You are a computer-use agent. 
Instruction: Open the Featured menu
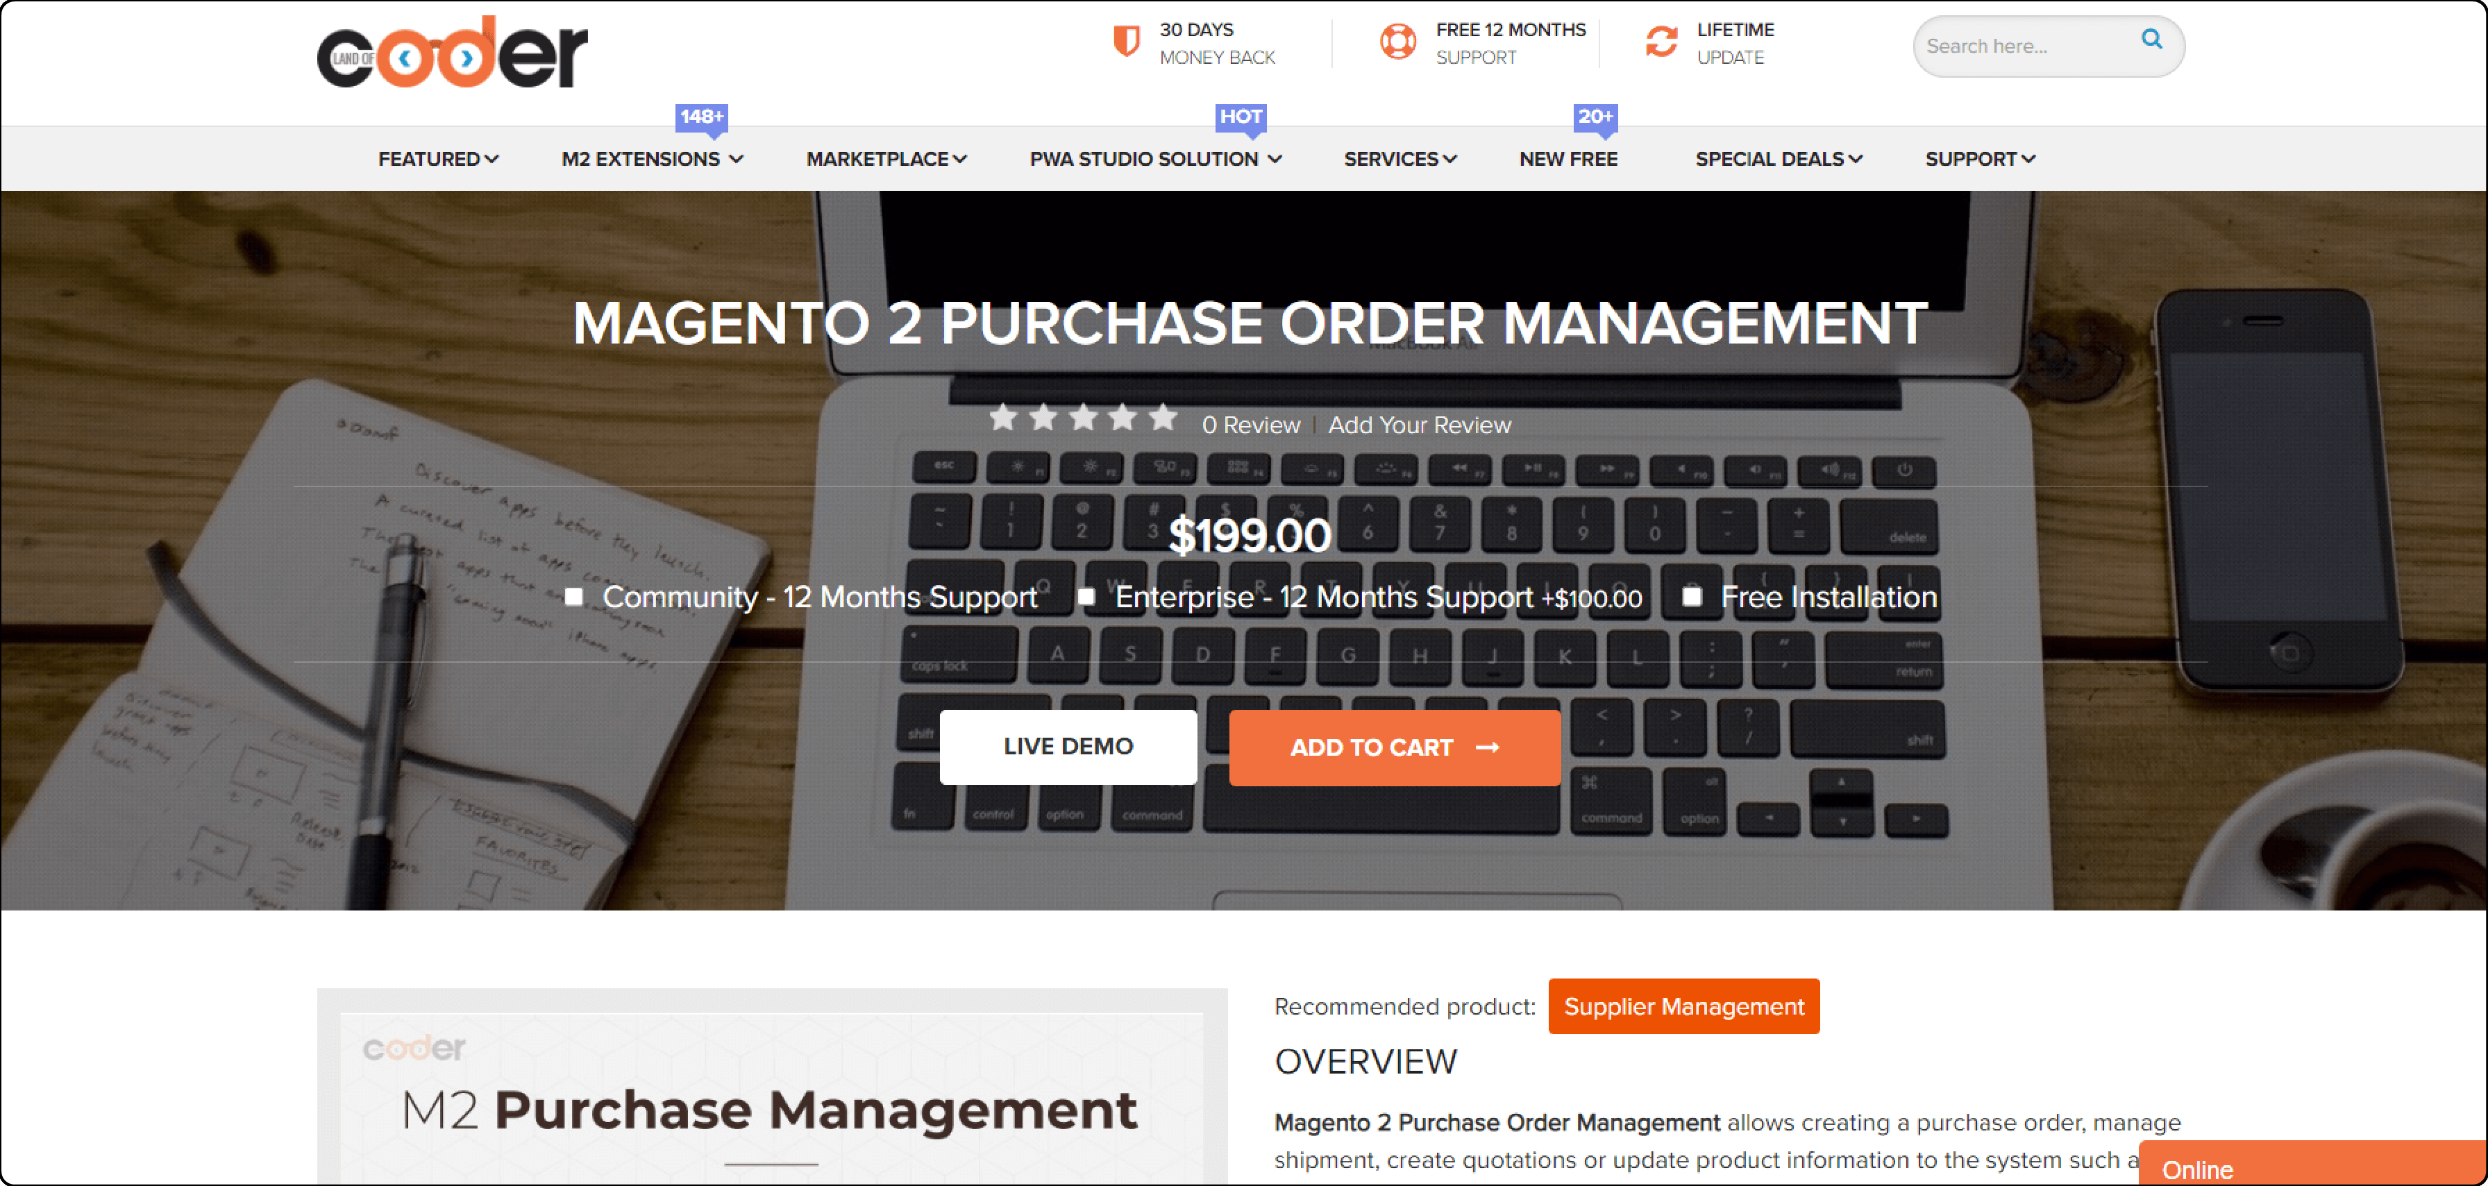[x=439, y=160]
